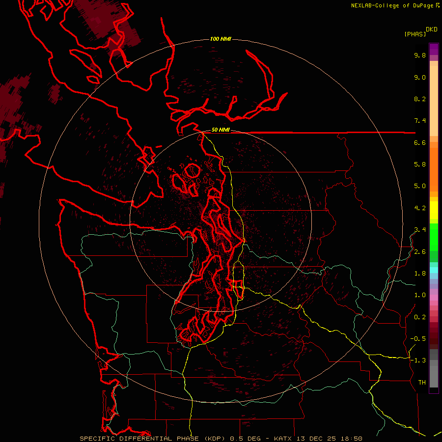Select the 100 NMI range ring label

(x=221, y=39)
